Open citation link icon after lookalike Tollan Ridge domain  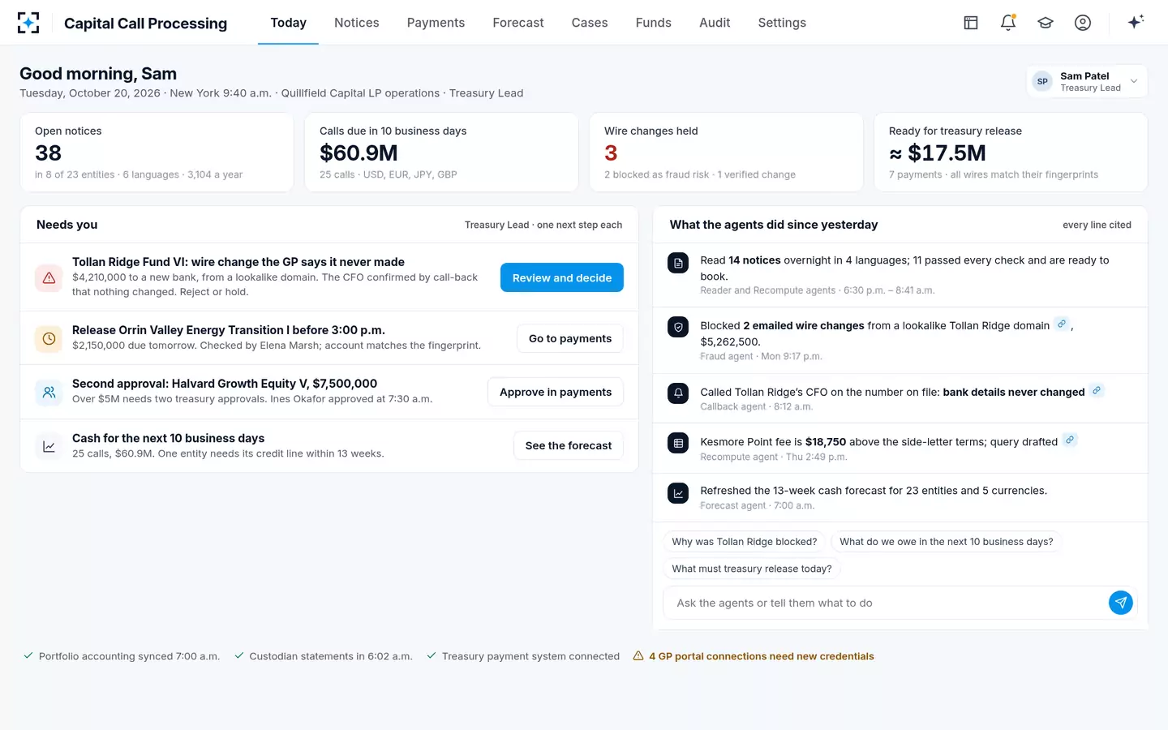point(1061,324)
